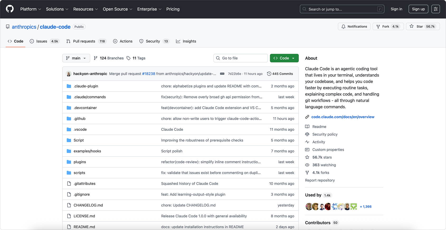Viewport: 446px width, 230px height.
Task: Click the Star icon on Star button
Action: click(412, 26)
